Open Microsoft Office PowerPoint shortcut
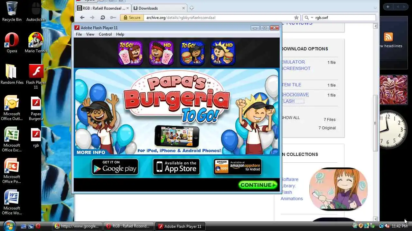This screenshot has height=231, width=412. (x=12, y=171)
